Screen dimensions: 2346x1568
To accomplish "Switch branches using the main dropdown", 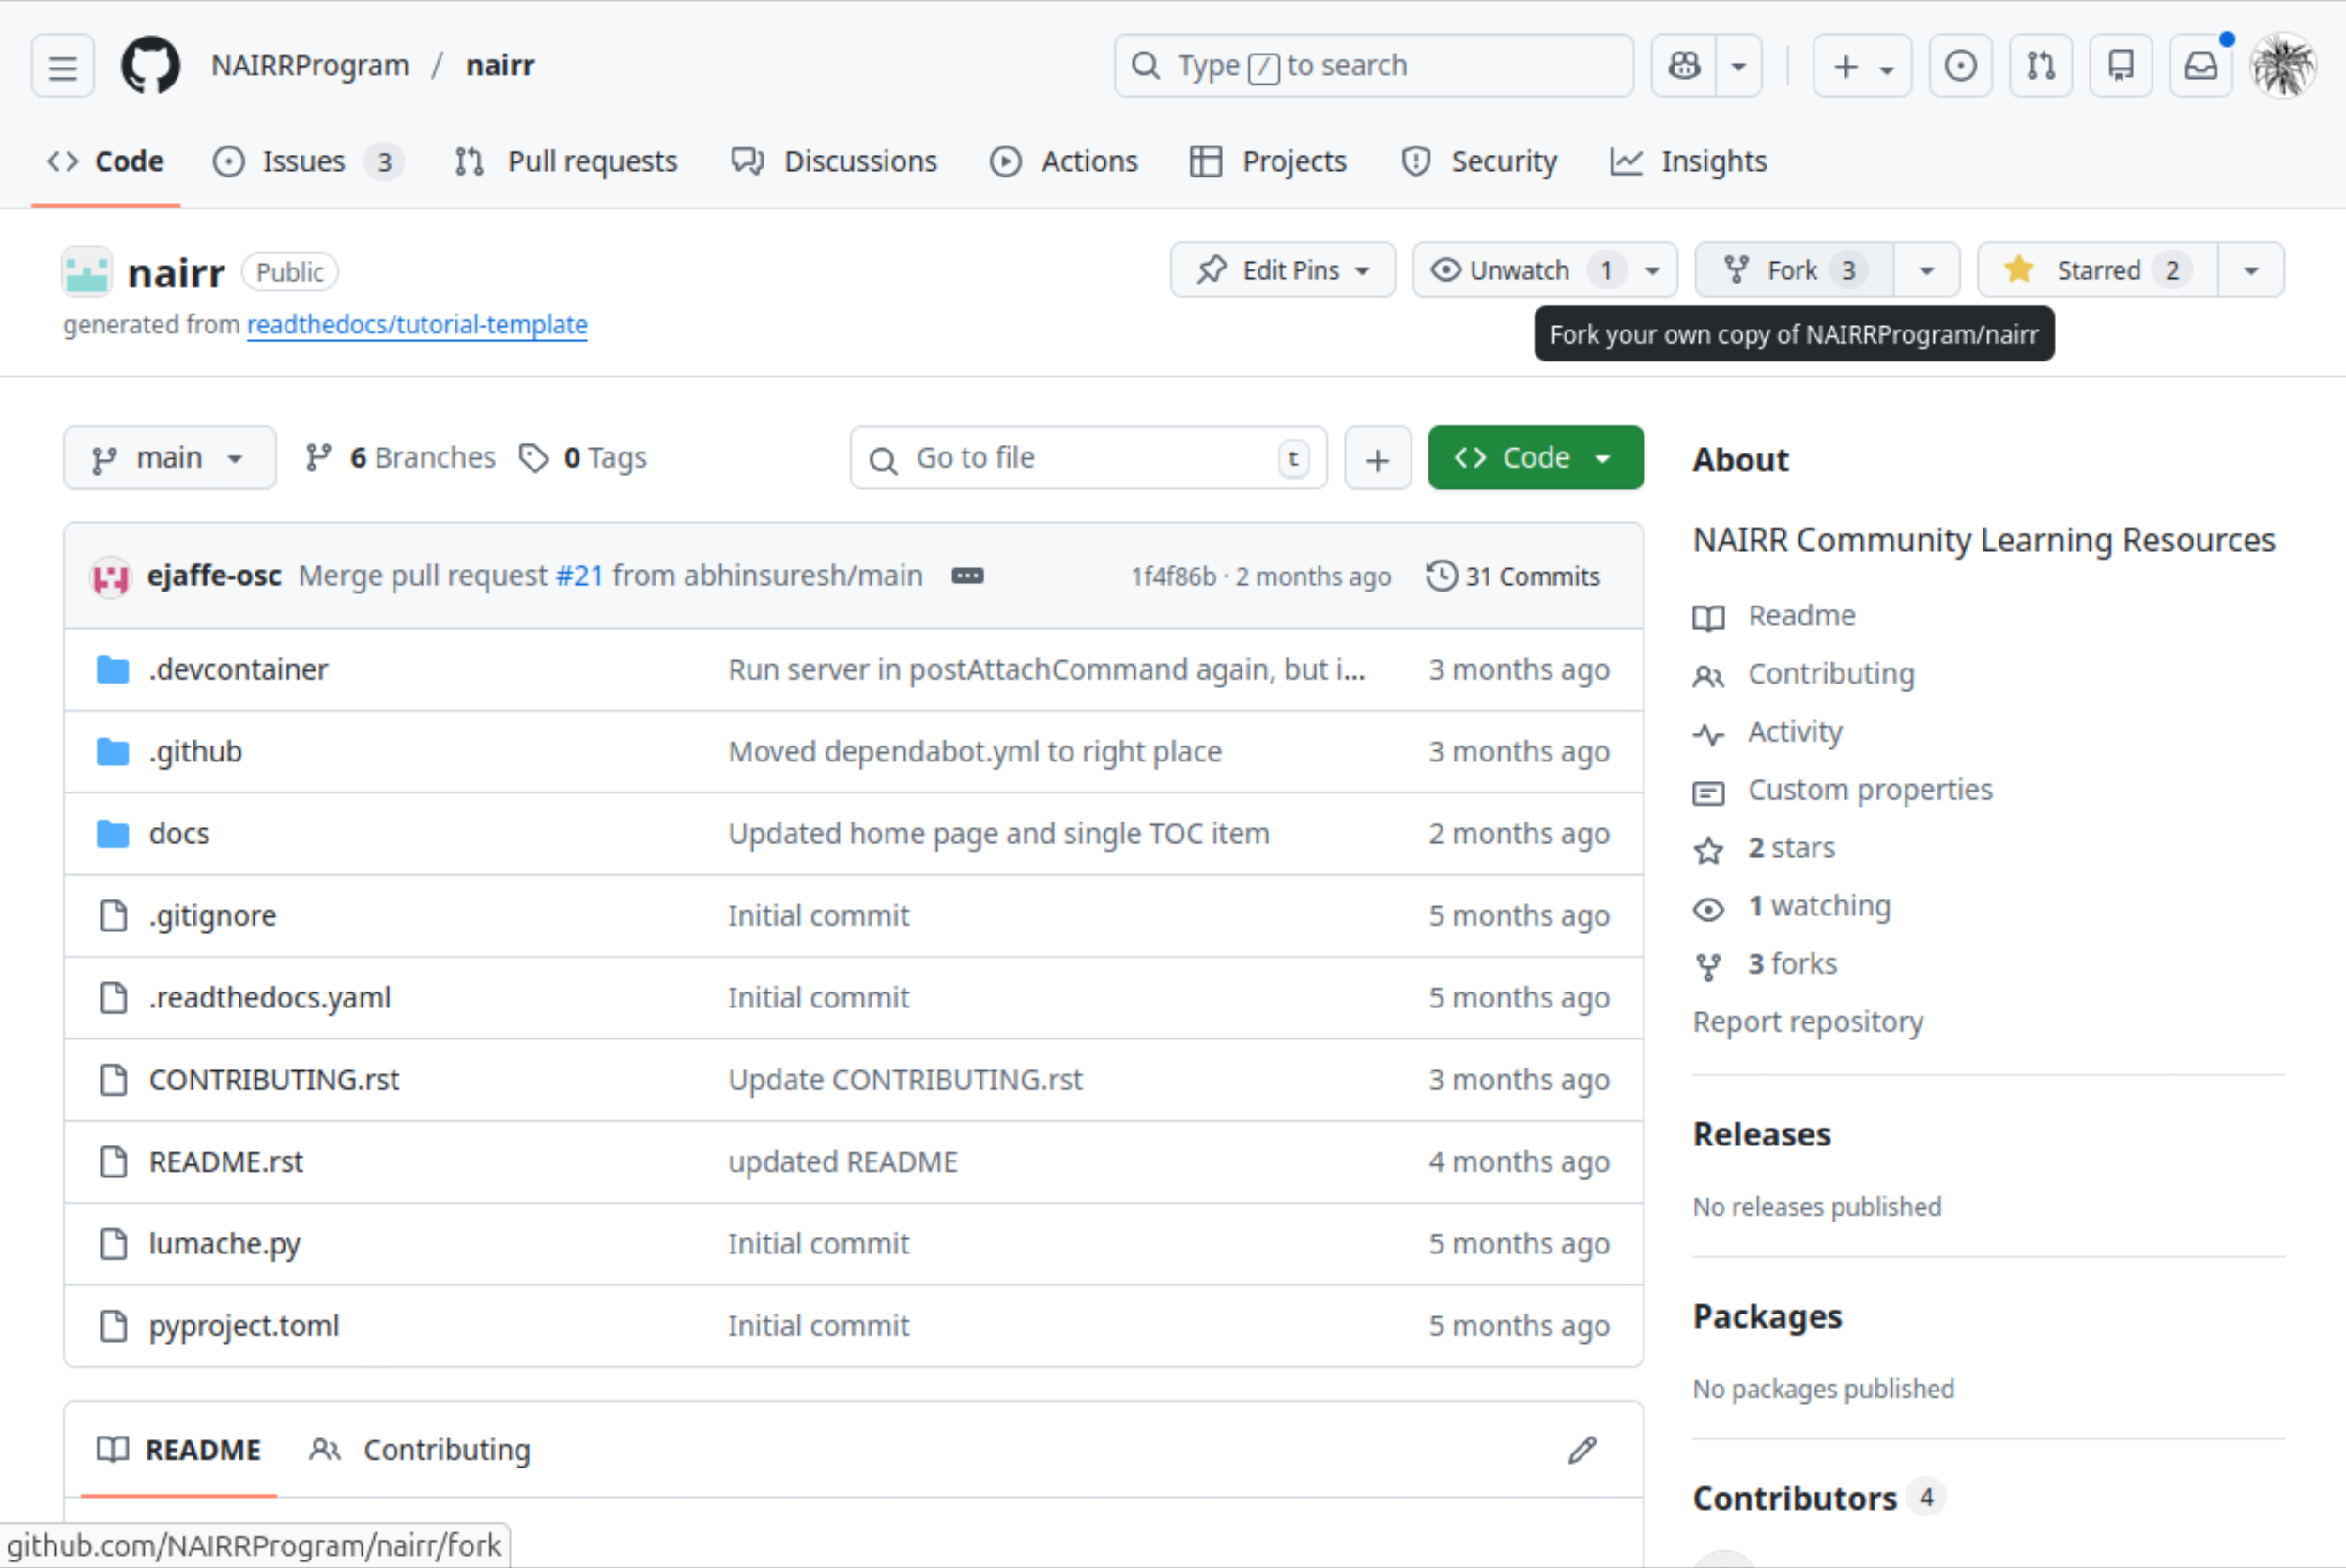I will coord(169,458).
